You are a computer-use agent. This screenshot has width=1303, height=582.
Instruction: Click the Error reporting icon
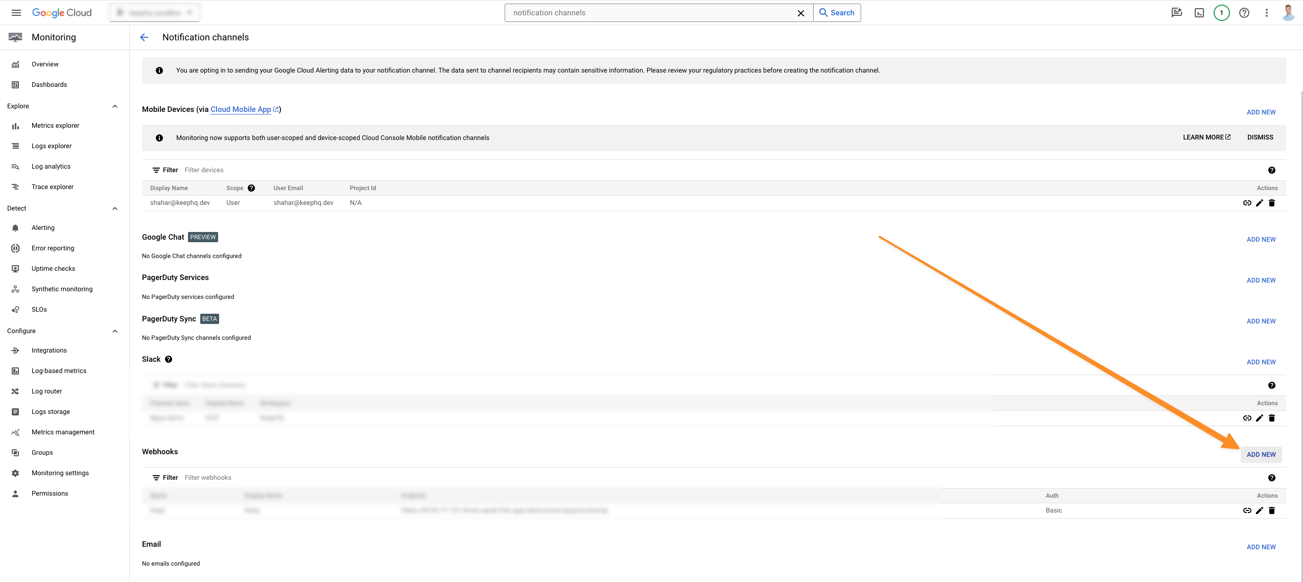[15, 248]
